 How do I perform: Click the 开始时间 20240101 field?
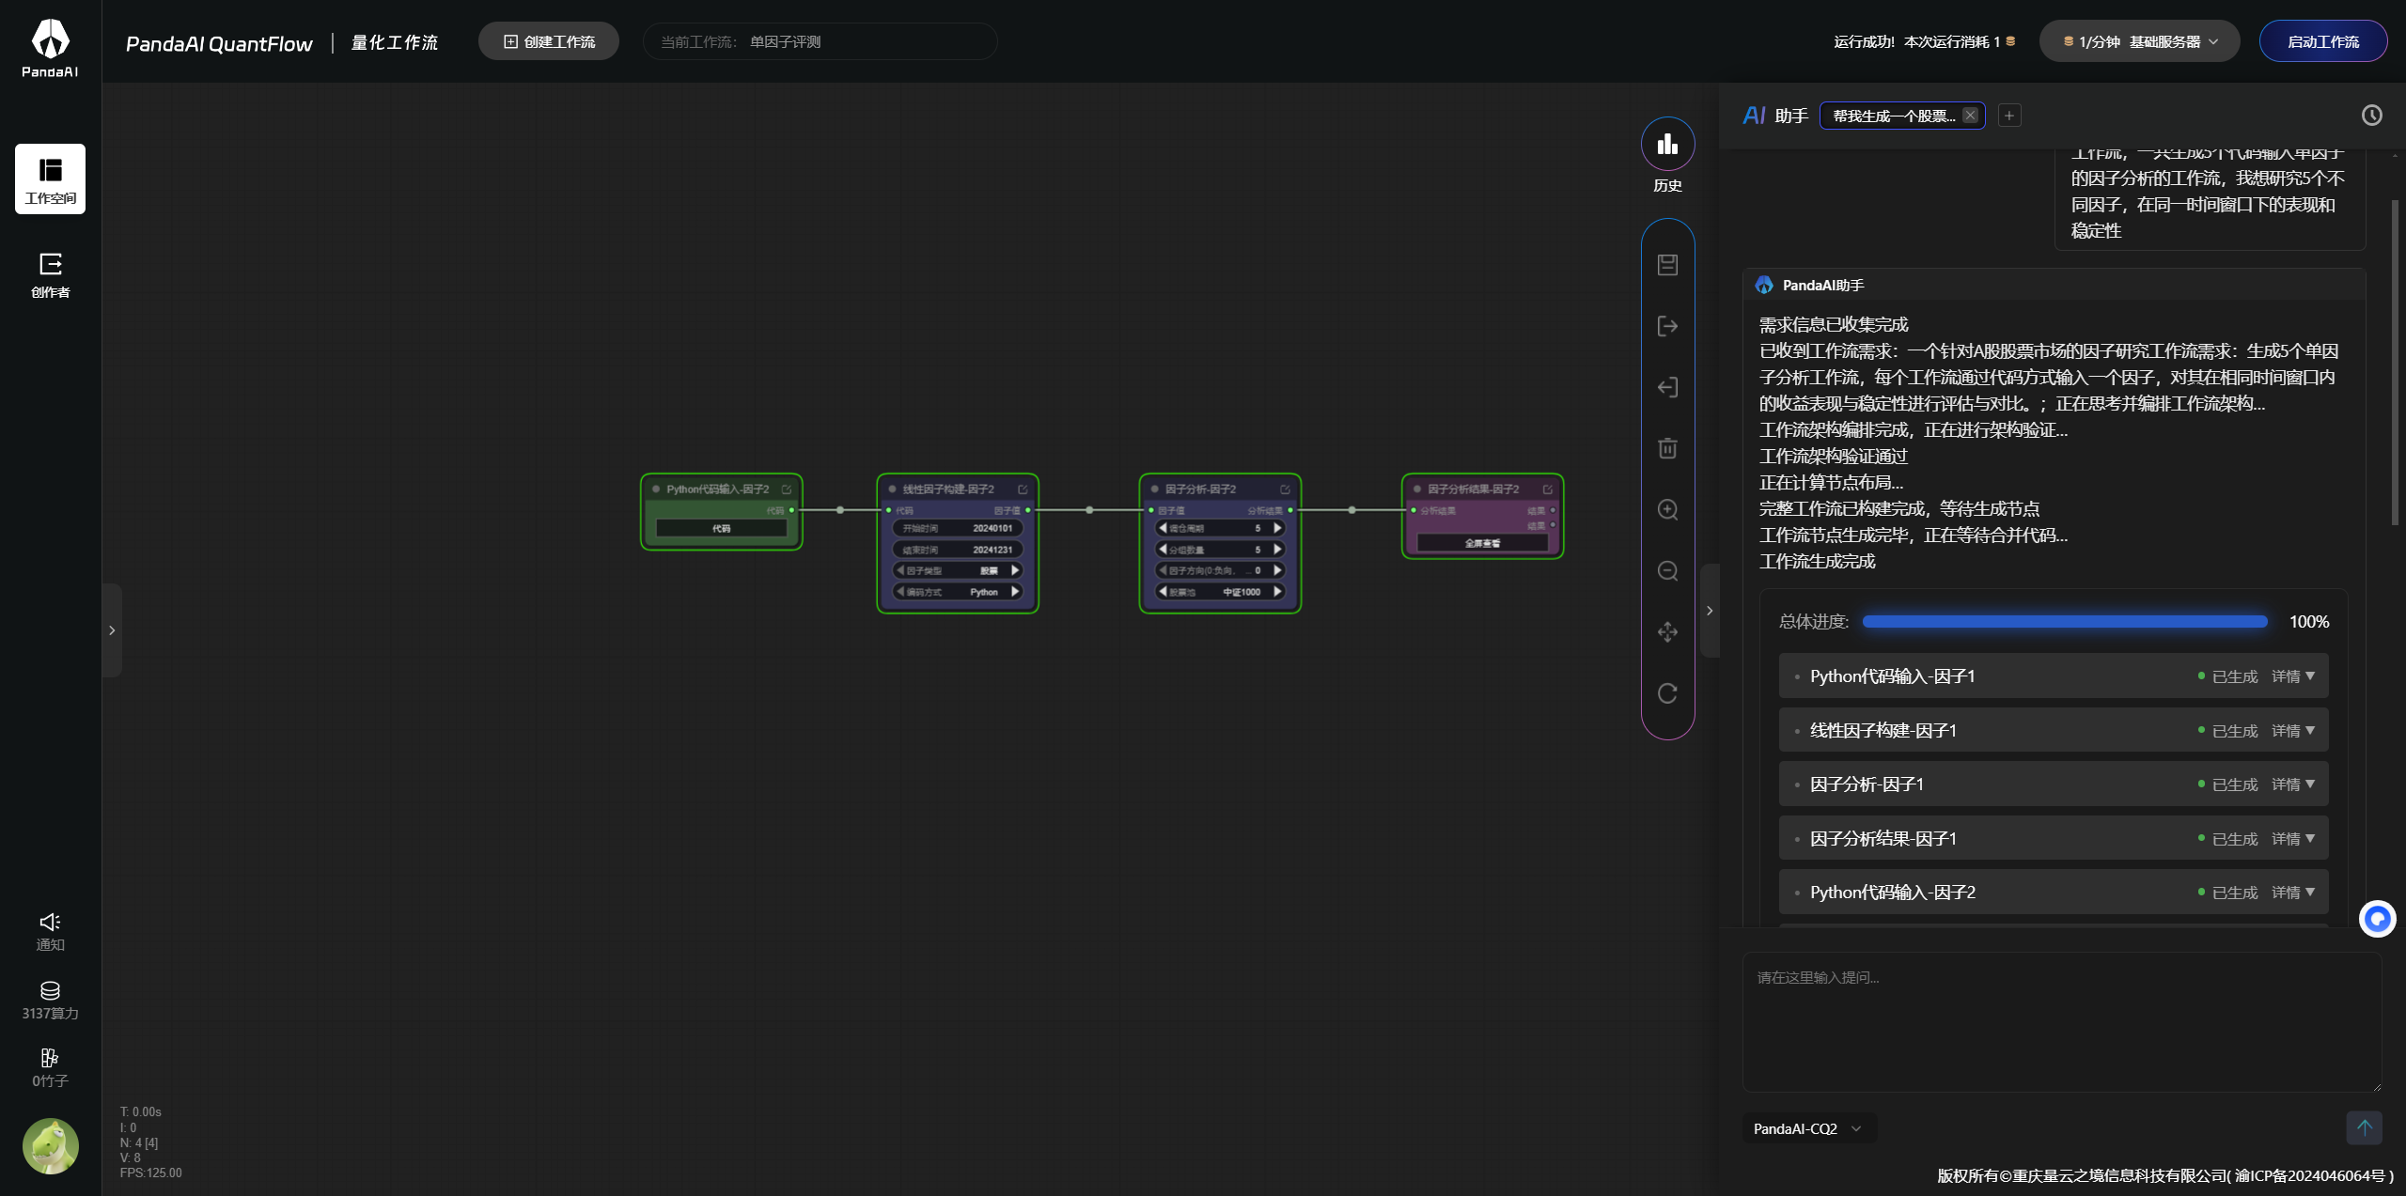pos(958,528)
